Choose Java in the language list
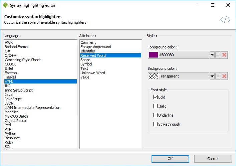The height and width of the screenshot is (166, 236). [x=41, y=95]
